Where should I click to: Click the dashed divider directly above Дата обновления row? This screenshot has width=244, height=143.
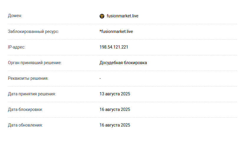coord(122,117)
